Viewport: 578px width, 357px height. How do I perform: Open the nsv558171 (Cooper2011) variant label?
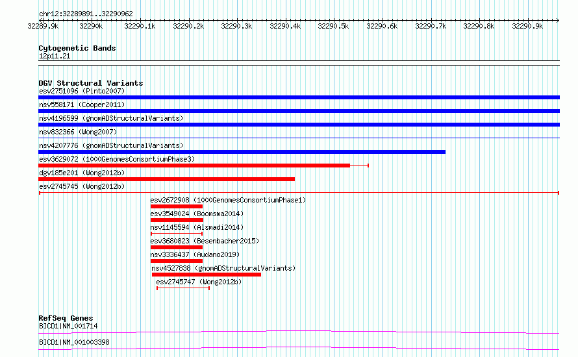(82, 105)
